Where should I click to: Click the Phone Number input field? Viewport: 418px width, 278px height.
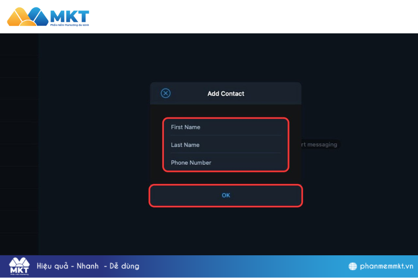(226, 163)
